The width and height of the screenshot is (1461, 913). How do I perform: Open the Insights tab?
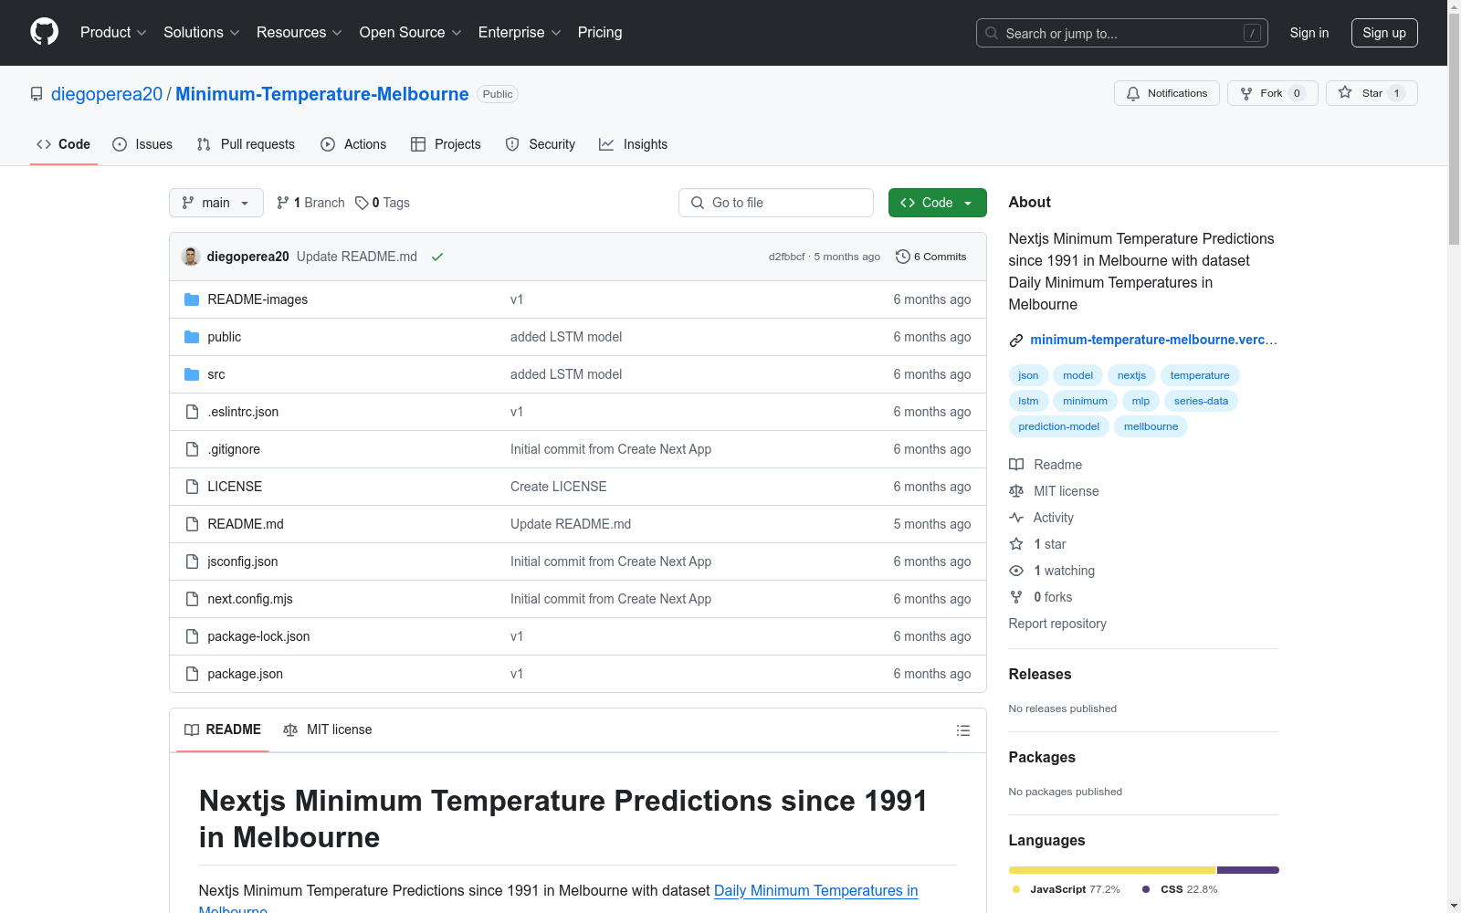coord(633,144)
